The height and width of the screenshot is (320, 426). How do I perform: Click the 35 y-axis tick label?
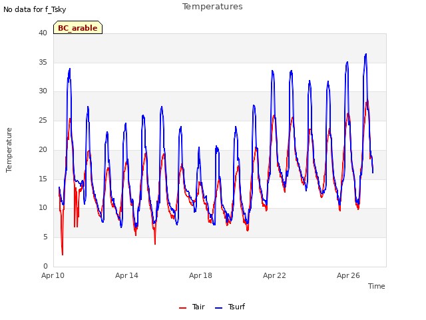pyautogui.click(x=43, y=62)
